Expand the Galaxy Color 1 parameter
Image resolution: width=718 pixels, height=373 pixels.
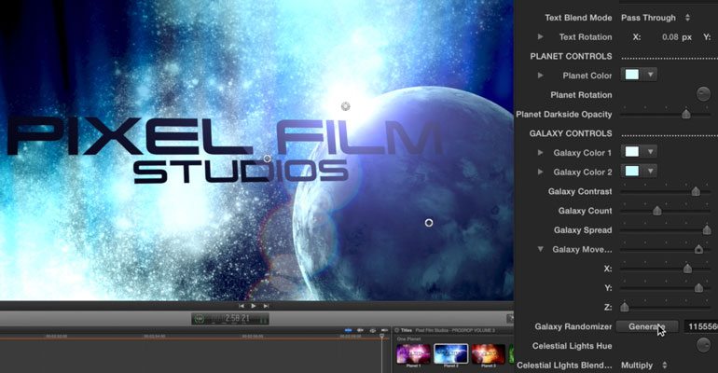[x=540, y=152]
